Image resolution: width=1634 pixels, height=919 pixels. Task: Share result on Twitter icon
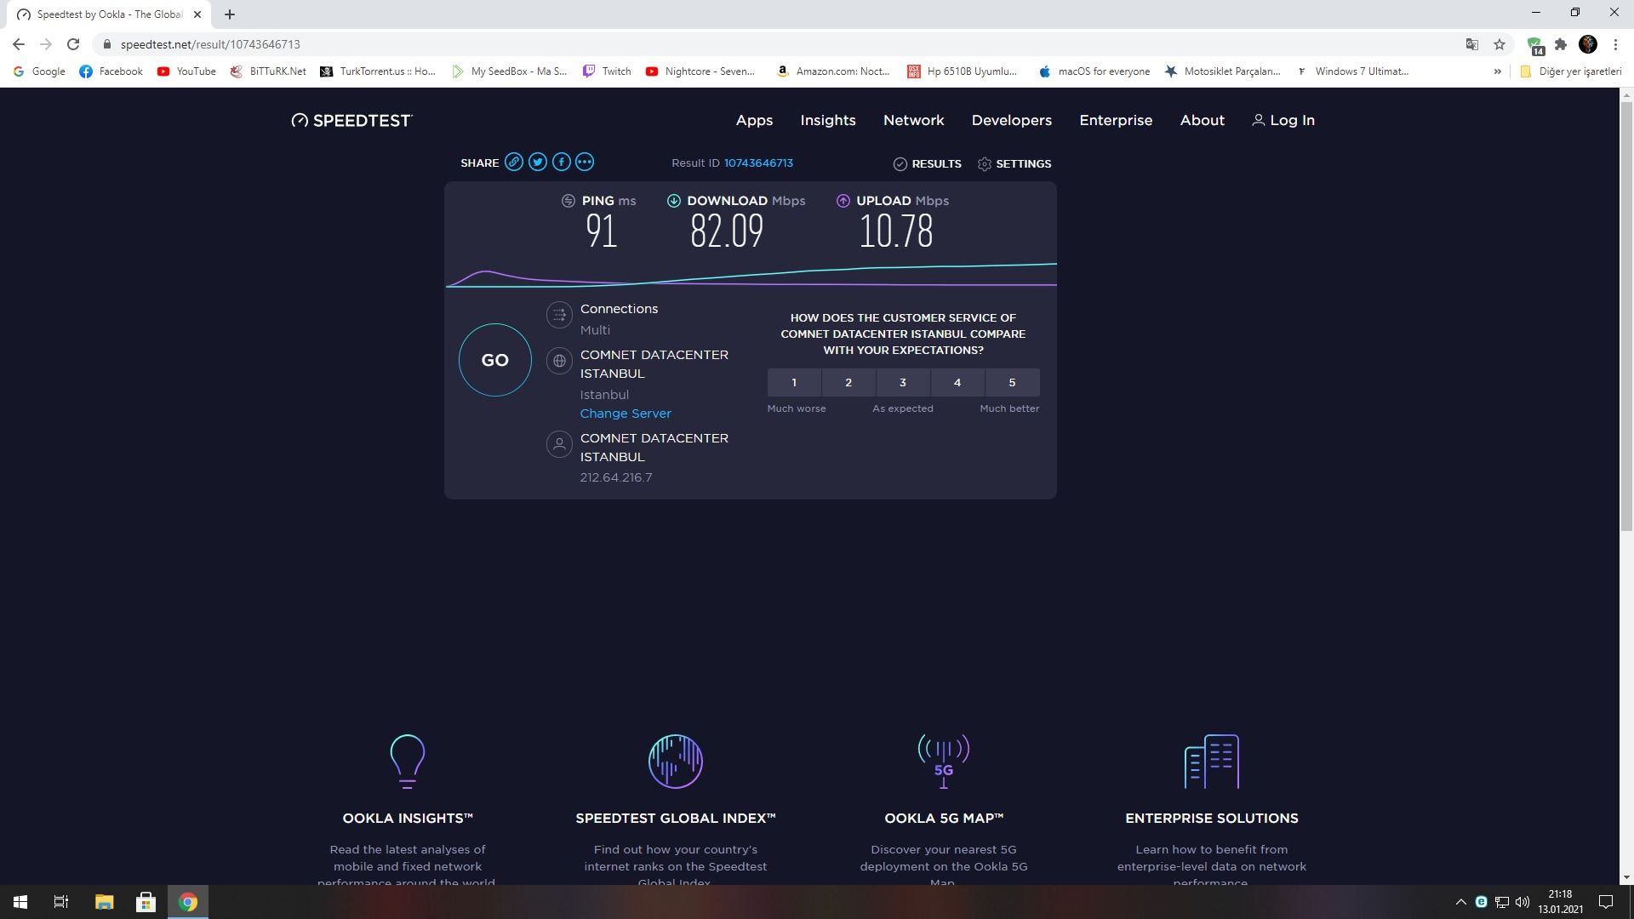(538, 163)
